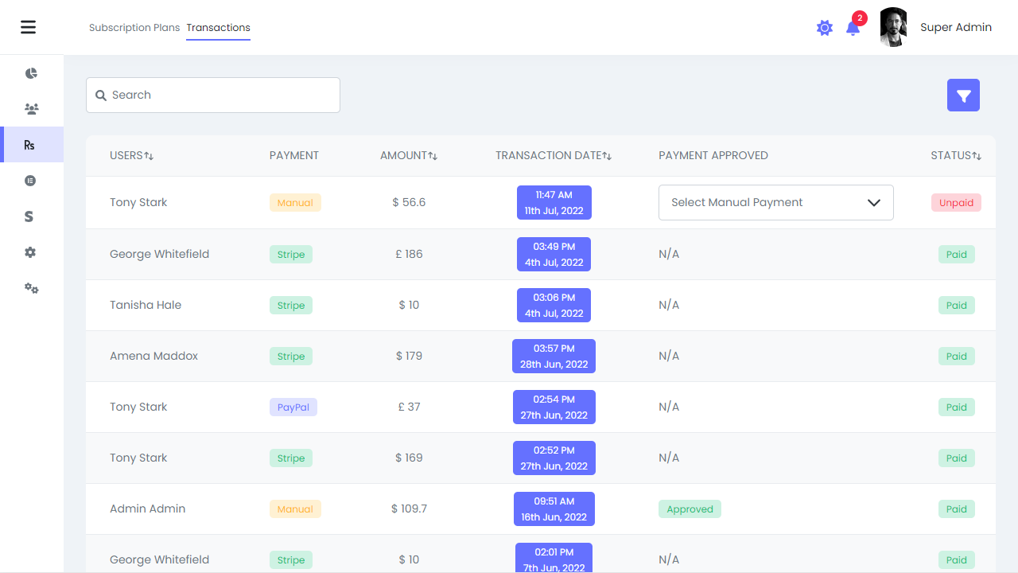Click the S subscription icon in sidebar
This screenshot has height=573, width=1018.
(x=29, y=216)
